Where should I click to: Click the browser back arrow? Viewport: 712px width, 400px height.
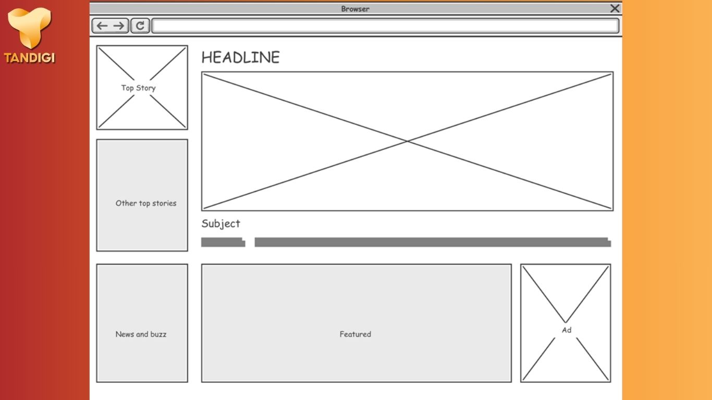(102, 26)
